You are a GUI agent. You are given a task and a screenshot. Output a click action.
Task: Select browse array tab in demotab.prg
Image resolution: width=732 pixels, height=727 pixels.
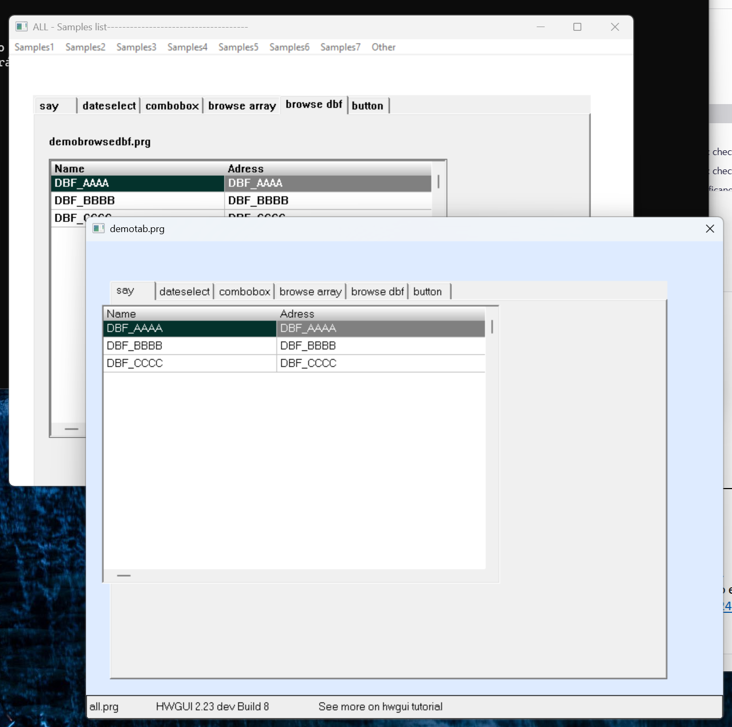pyautogui.click(x=311, y=292)
